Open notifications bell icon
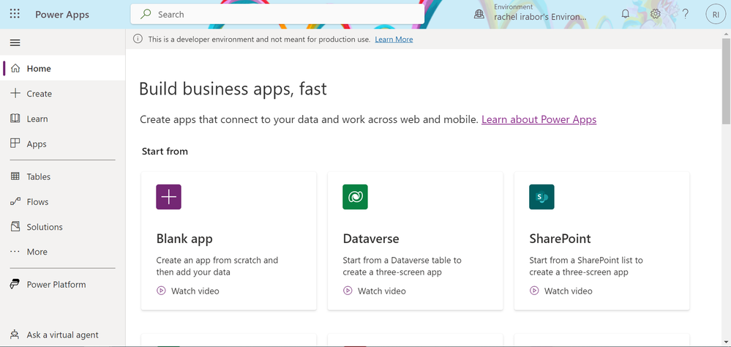731x347 pixels. click(626, 14)
